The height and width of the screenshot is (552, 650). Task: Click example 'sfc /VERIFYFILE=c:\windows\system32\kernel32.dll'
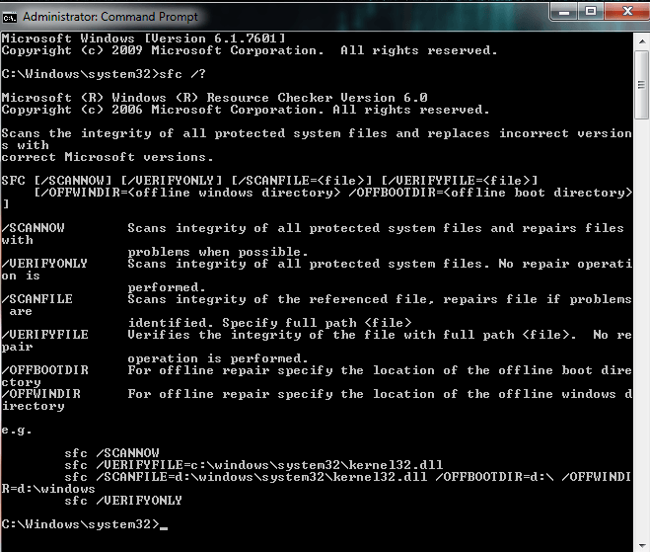[x=253, y=465]
